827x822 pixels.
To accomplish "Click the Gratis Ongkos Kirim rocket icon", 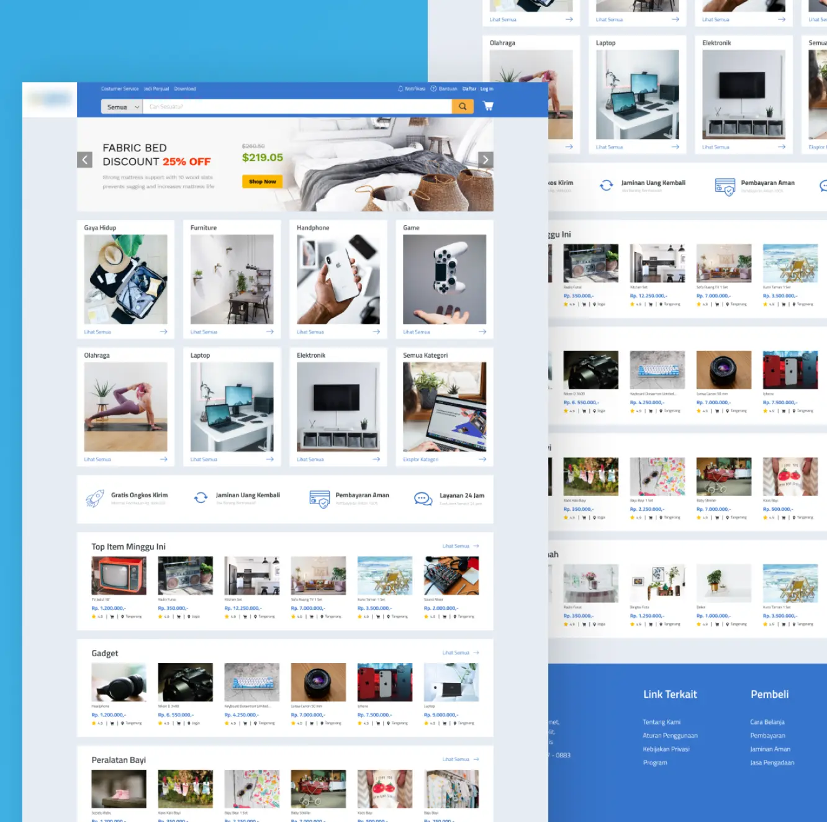I will point(95,498).
